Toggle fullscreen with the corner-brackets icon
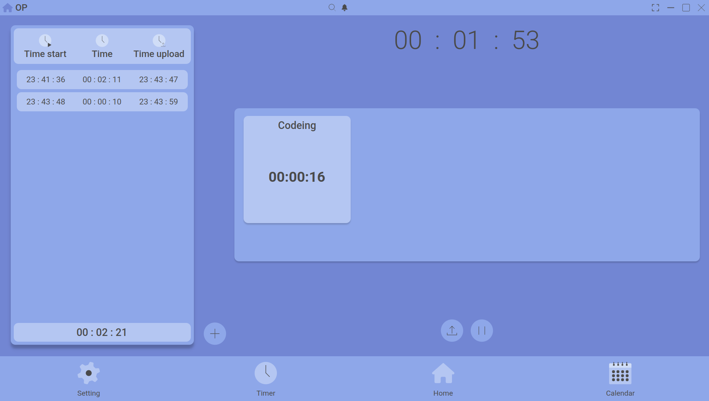Viewport: 709px width, 401px height. 655,8
